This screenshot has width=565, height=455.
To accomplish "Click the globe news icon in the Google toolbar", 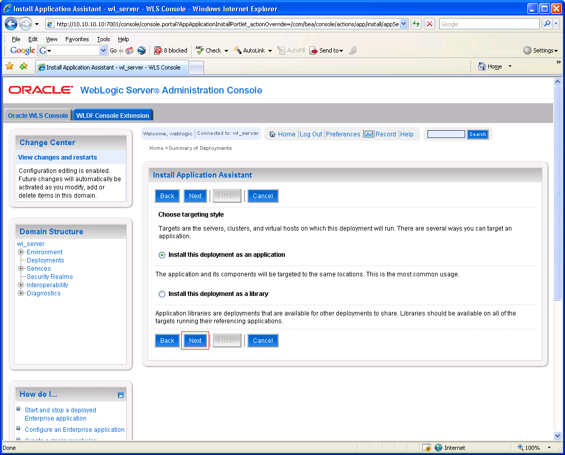I will [x=142, y=50].
